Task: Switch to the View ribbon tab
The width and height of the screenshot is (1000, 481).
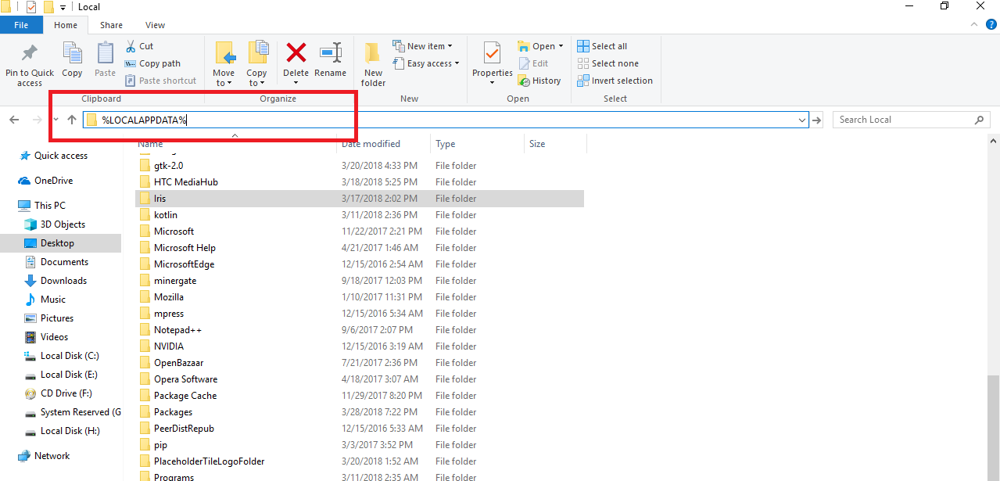Action: coord(155,25)
